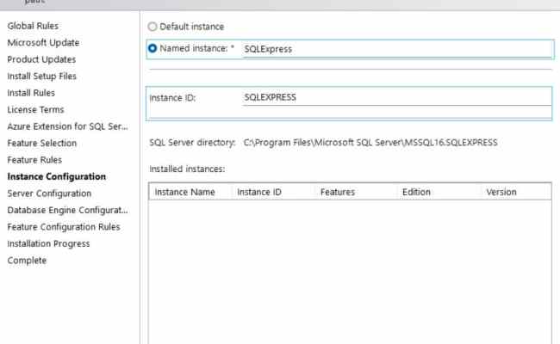
Task: Select the Instance Configuration step
Action: pos(56,177)
